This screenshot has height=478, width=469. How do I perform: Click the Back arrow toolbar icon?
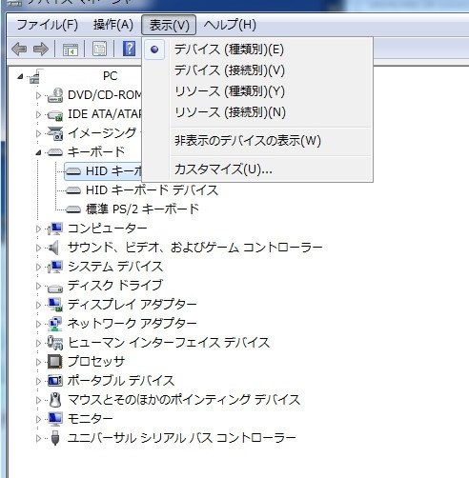tap(19, 50)
